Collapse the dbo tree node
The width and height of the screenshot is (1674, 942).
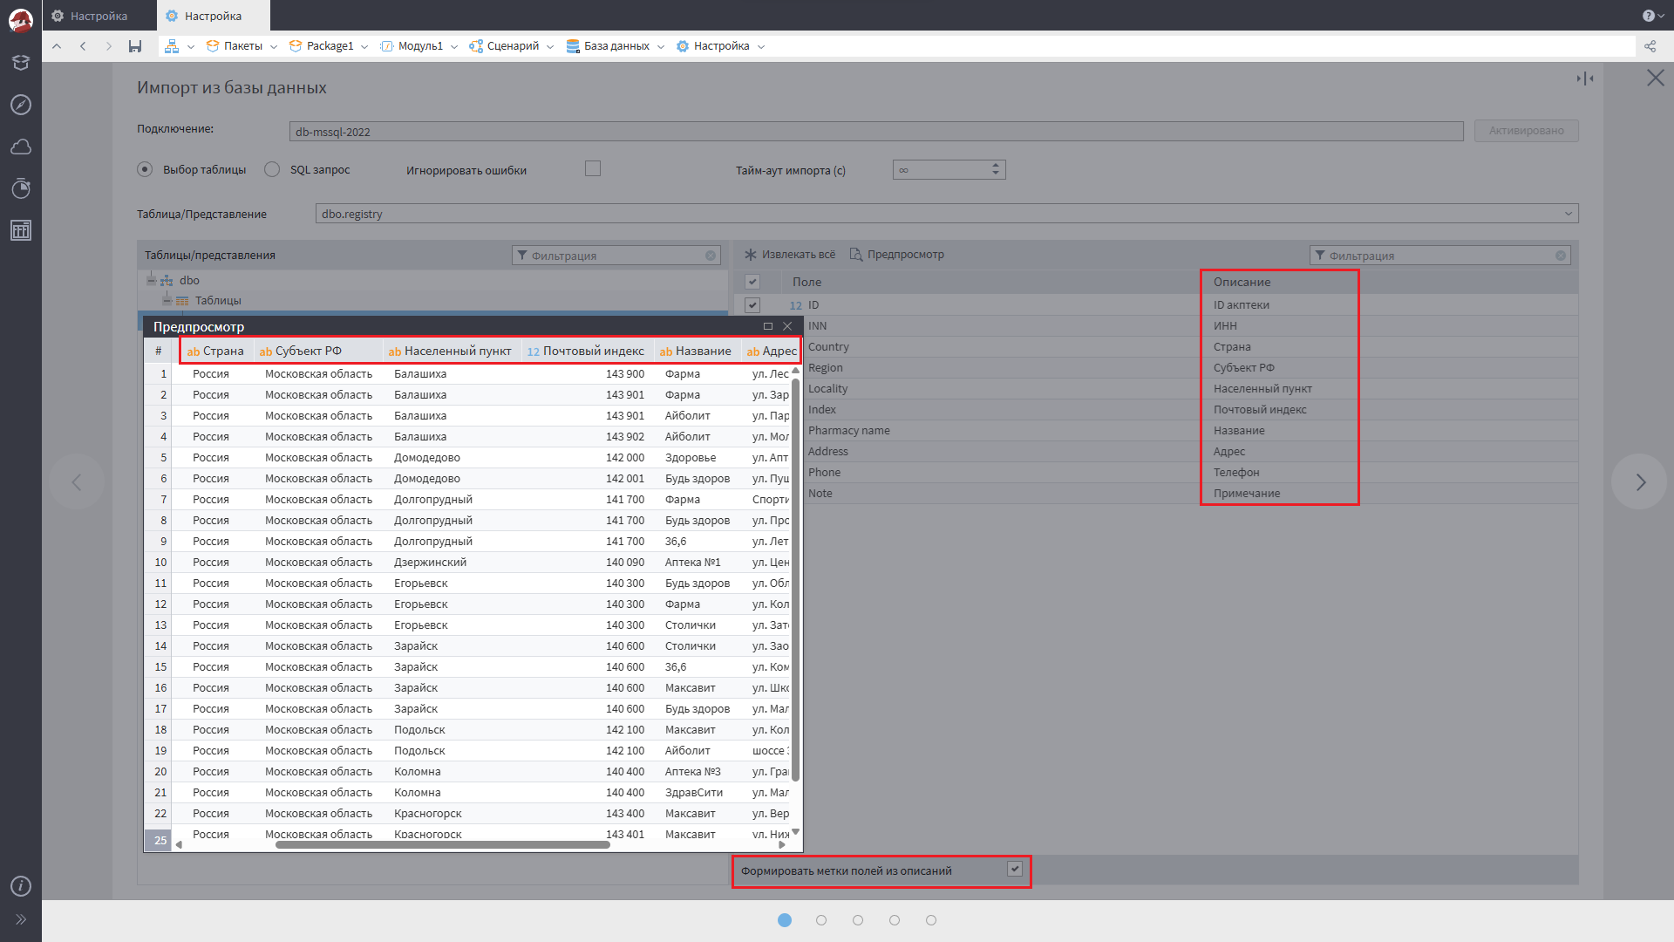tap(151, 280)
